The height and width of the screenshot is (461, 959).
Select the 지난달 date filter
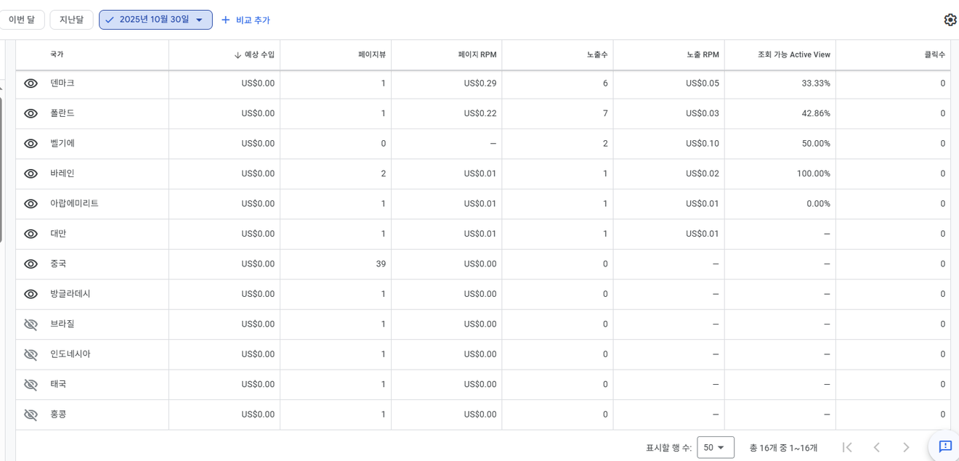click(x=71, y=20)
